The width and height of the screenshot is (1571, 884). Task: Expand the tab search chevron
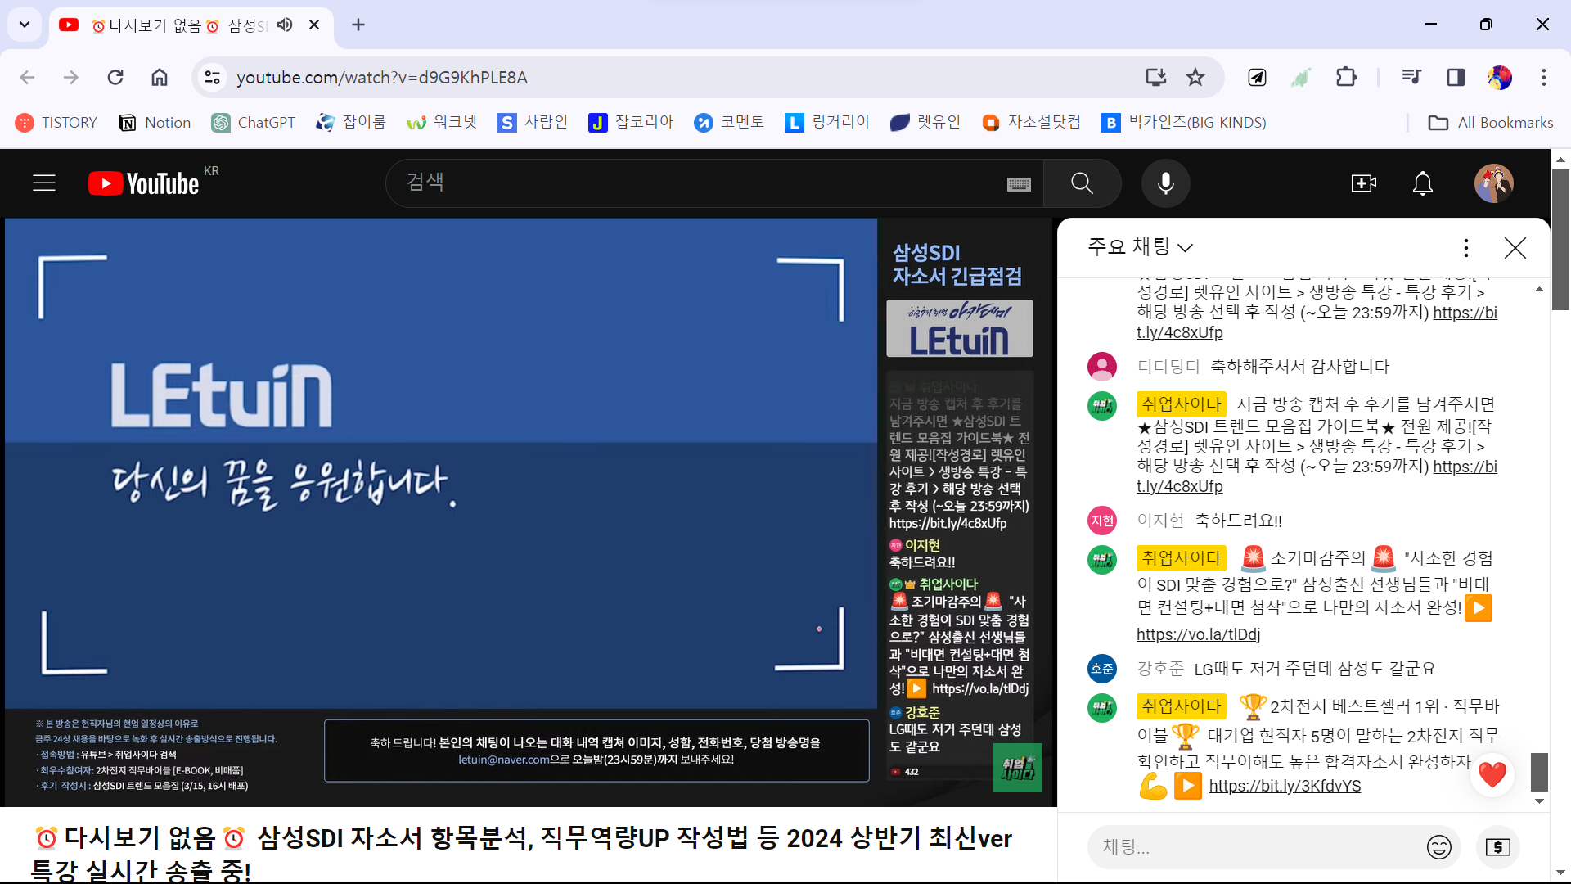coord(25,25)
